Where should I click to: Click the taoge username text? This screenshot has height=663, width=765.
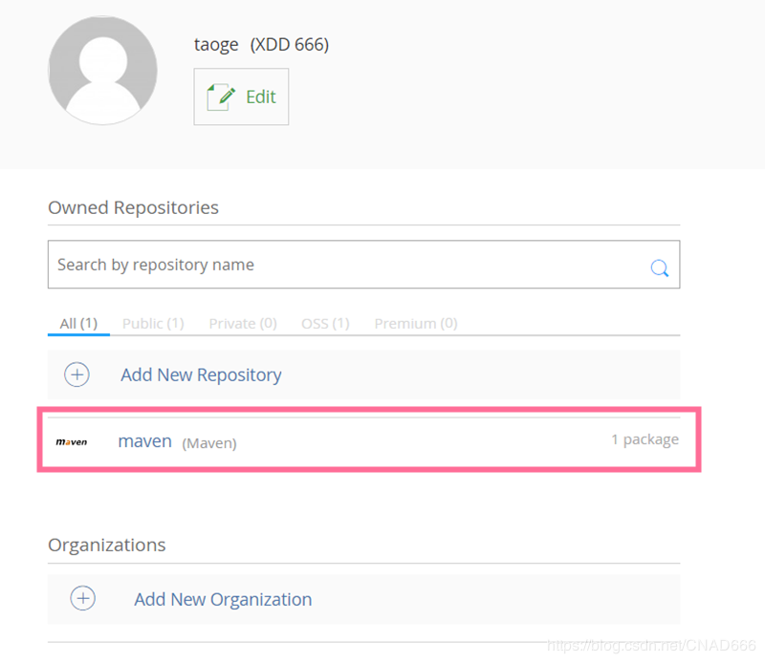point(217,44)
